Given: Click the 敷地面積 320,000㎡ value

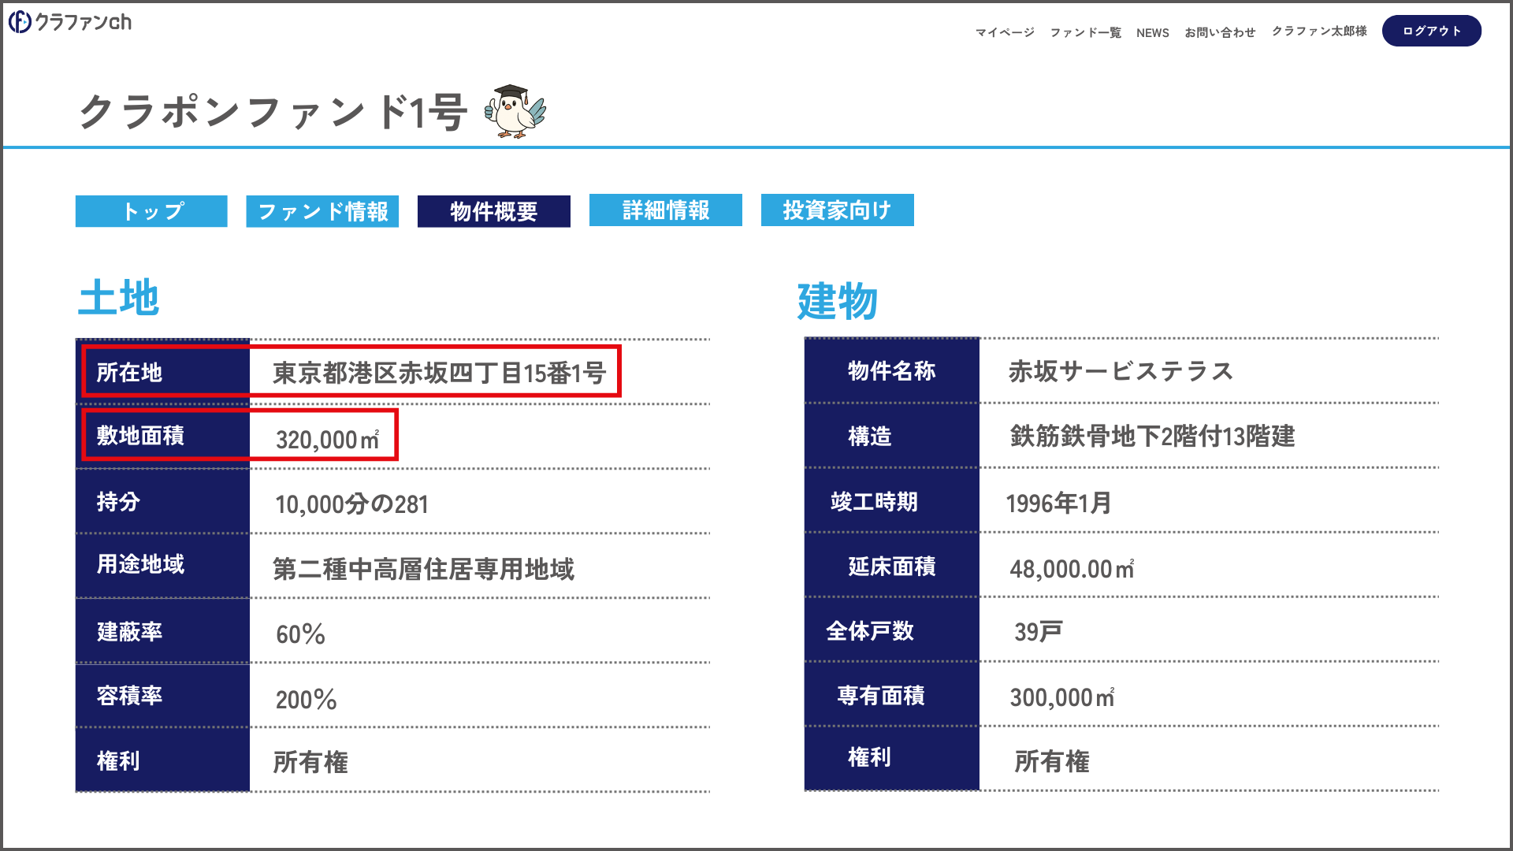Looking at the screenshot, I should click(327, 439).
